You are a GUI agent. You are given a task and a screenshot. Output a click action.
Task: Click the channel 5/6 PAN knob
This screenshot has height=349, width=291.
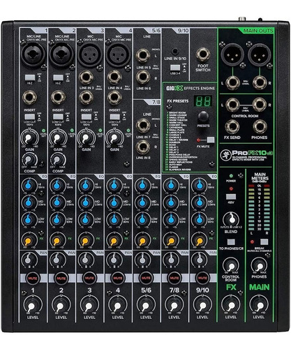pos(142,260)
